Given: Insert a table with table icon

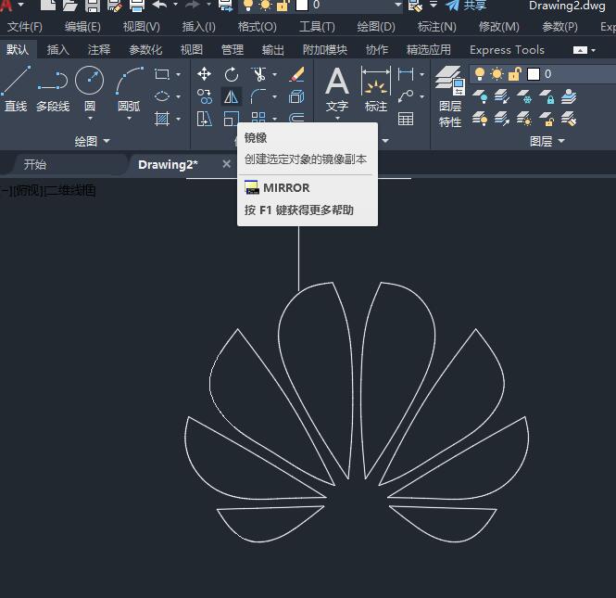Looking at the screenshot, I should (406, 119).
